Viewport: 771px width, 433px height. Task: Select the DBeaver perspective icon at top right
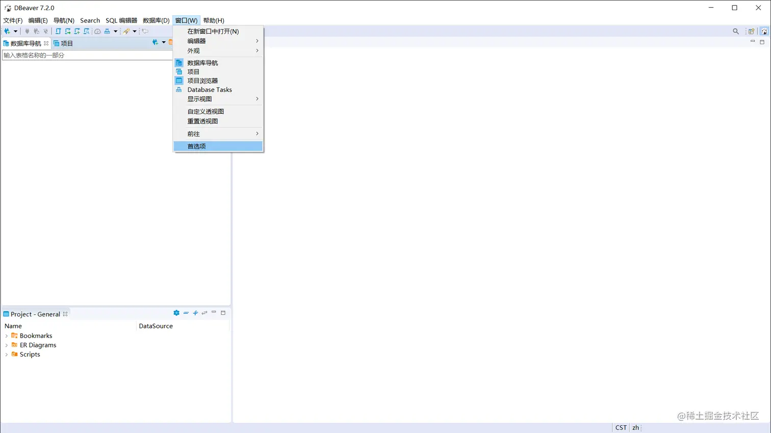click(764, 31)
